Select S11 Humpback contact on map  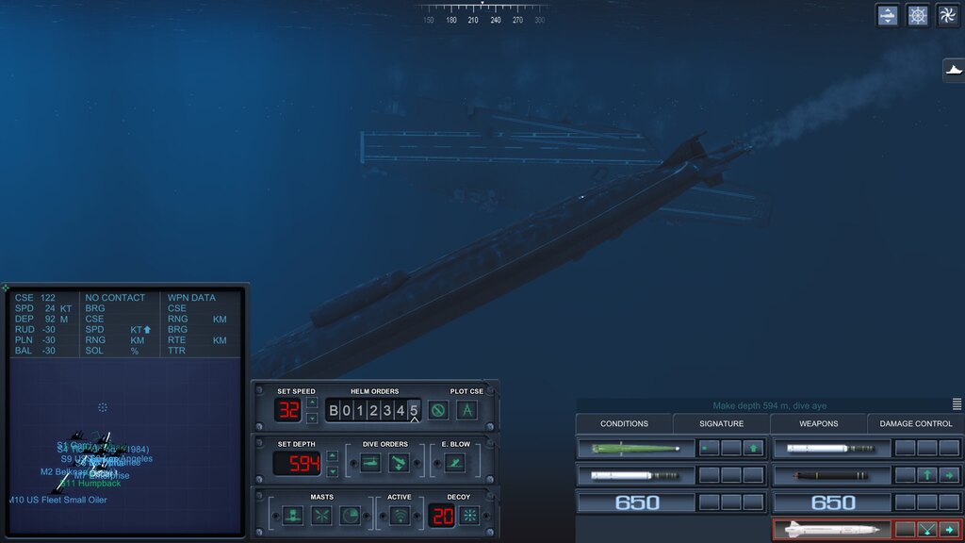click(x=90, y=484)
